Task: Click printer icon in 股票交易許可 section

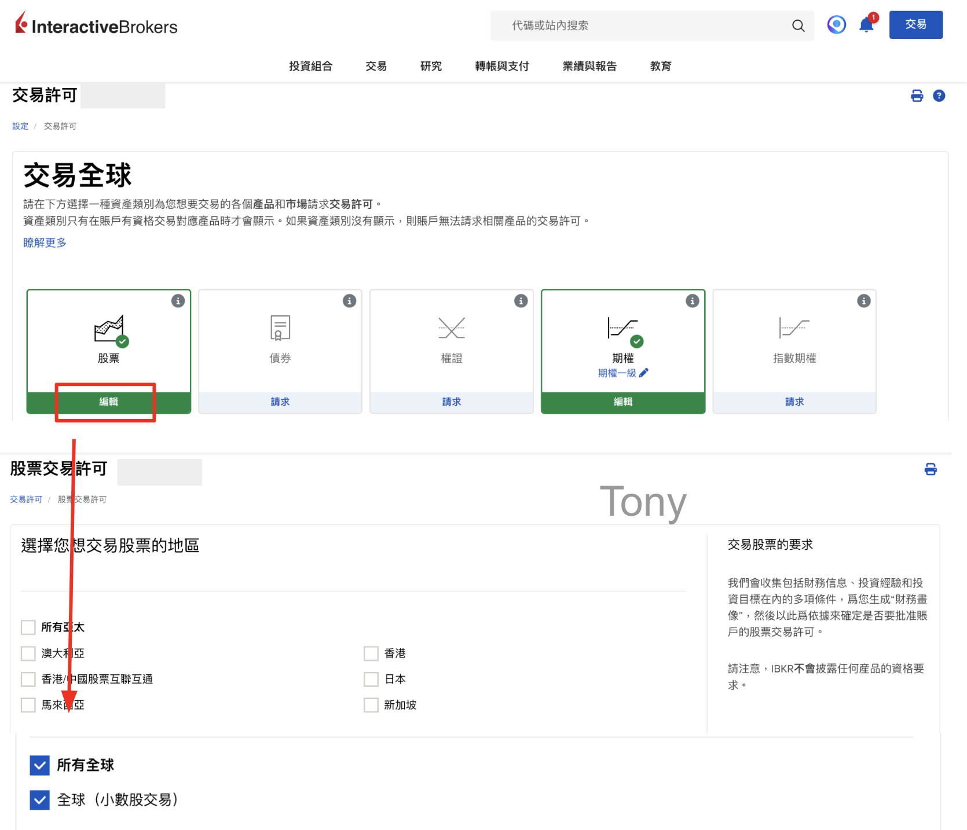Action: [x=931, y=469]
